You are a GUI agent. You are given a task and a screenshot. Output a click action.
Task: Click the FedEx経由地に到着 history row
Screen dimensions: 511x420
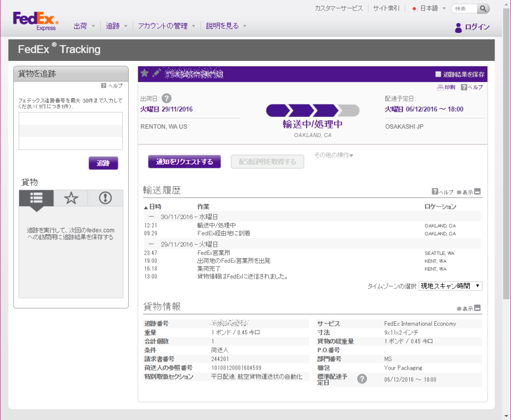[x=312, y=233]
